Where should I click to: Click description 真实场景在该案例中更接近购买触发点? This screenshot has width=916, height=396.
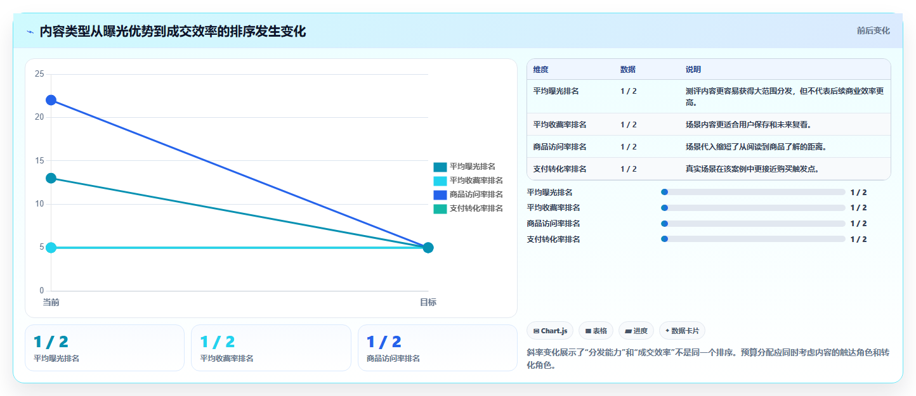click(x=752, y=169)
